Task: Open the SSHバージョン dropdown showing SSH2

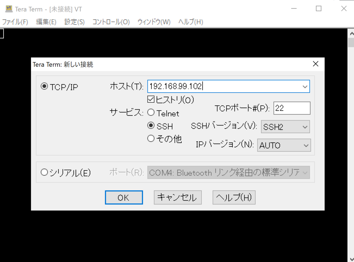Action: (285, 127)
